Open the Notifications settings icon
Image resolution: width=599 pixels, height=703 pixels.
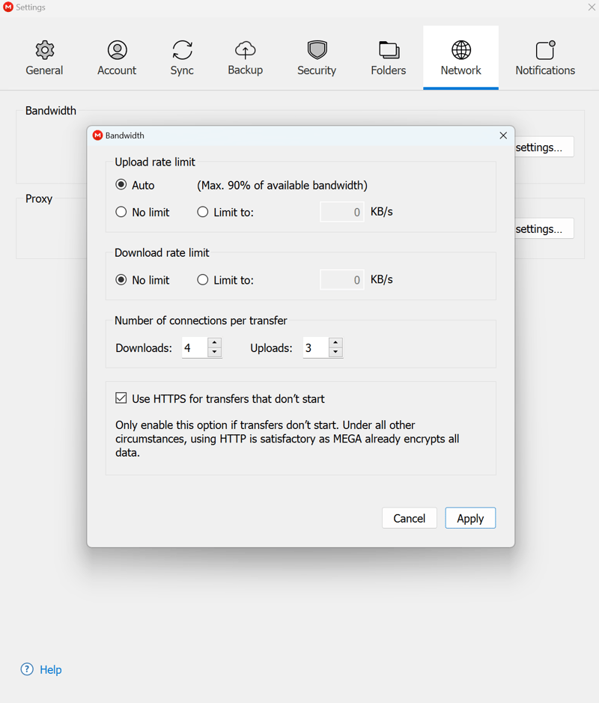(545, 50)
